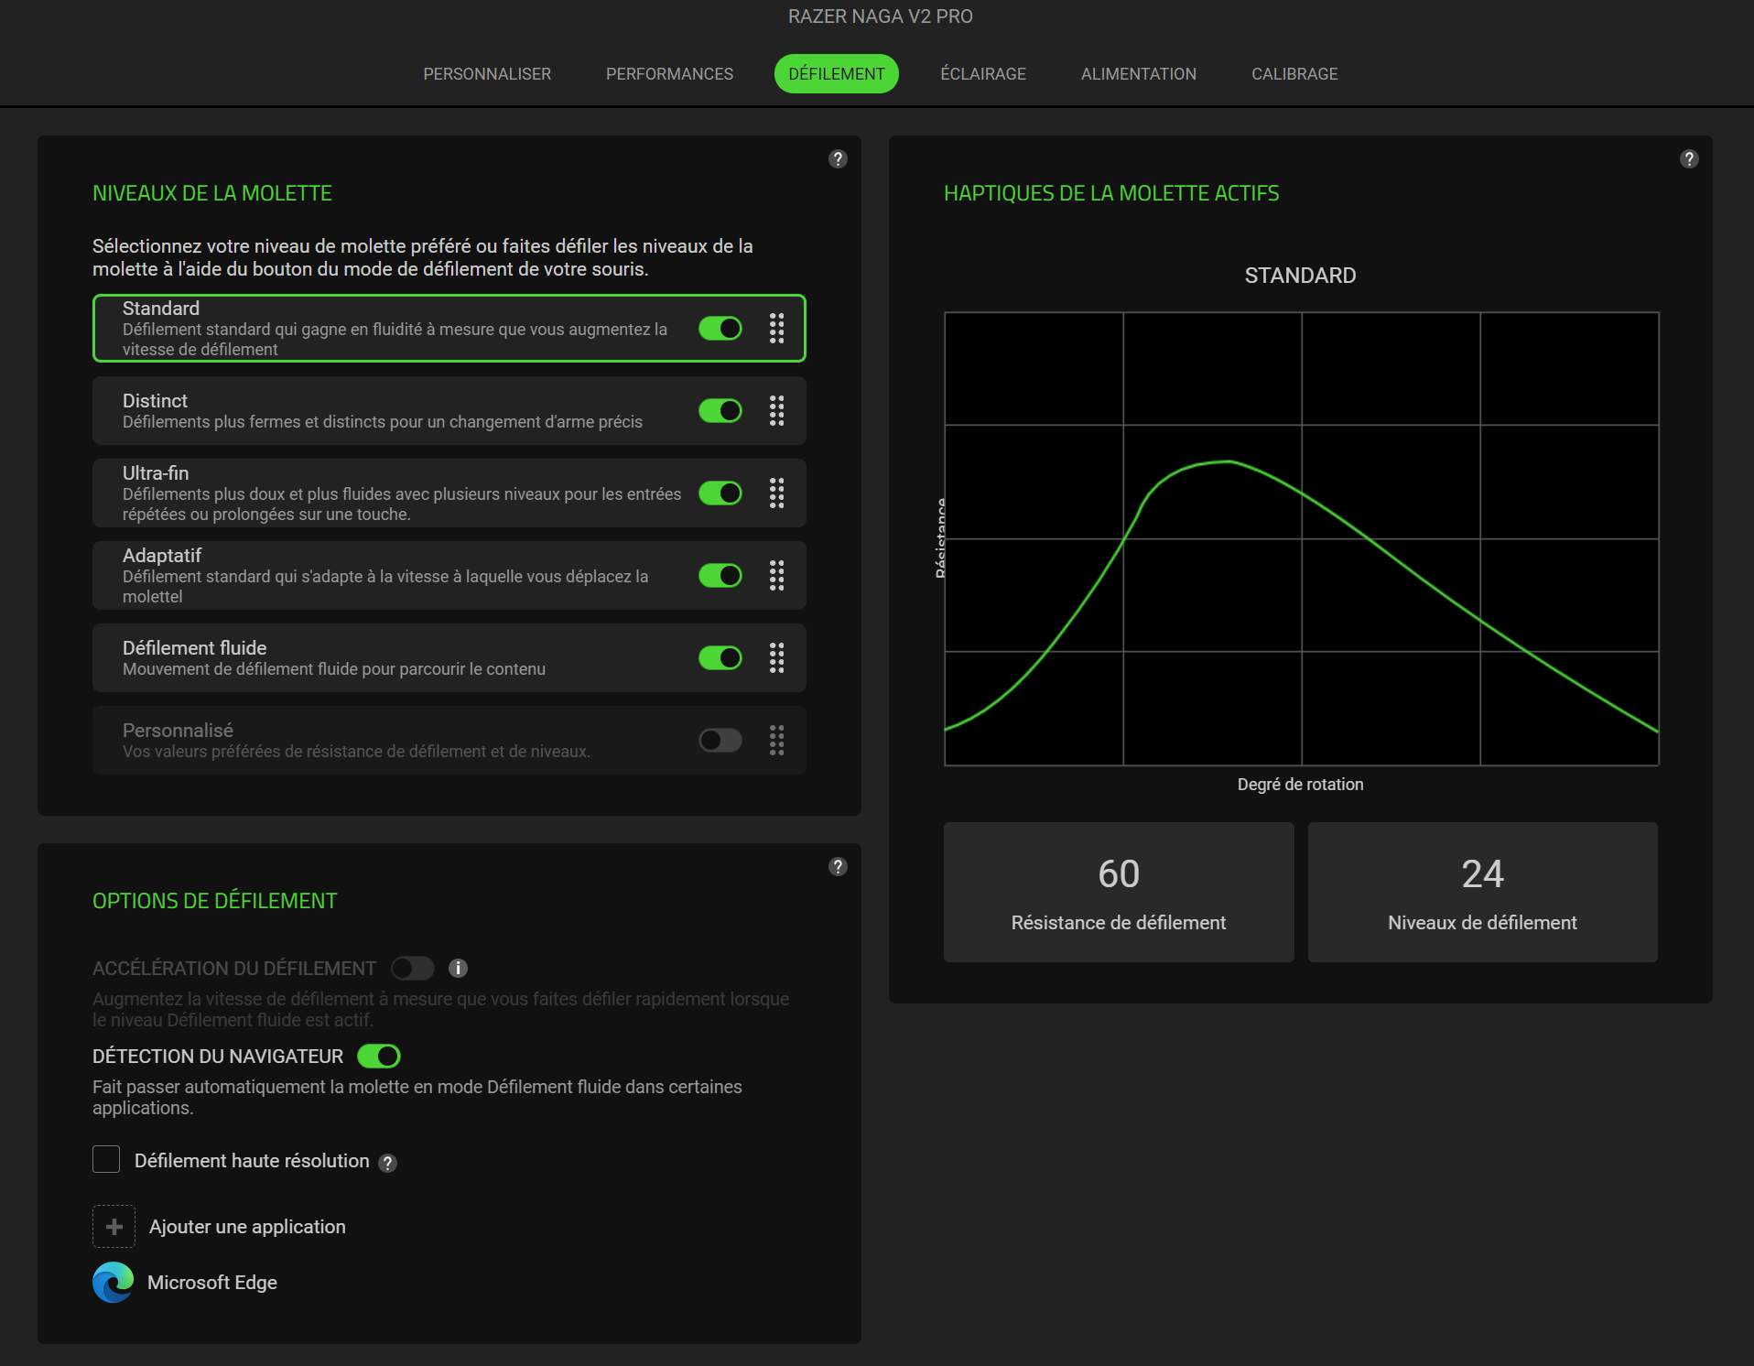Click the Haptiques de la molette actifs heading
The image size is (1754, 1366).
pyautogui.click(x=1111, y=193)
